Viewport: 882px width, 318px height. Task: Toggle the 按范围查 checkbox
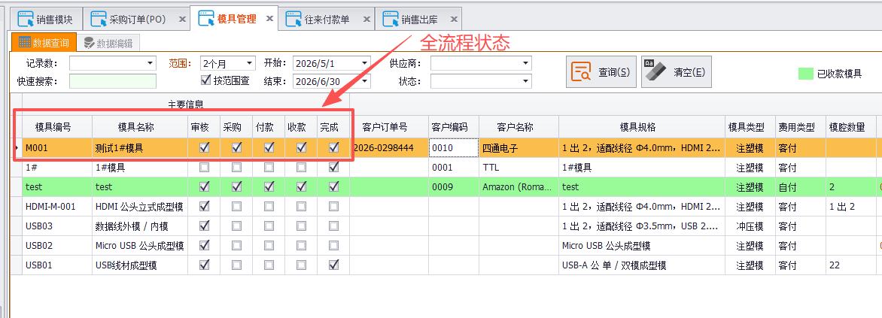(x=205, y=80)
